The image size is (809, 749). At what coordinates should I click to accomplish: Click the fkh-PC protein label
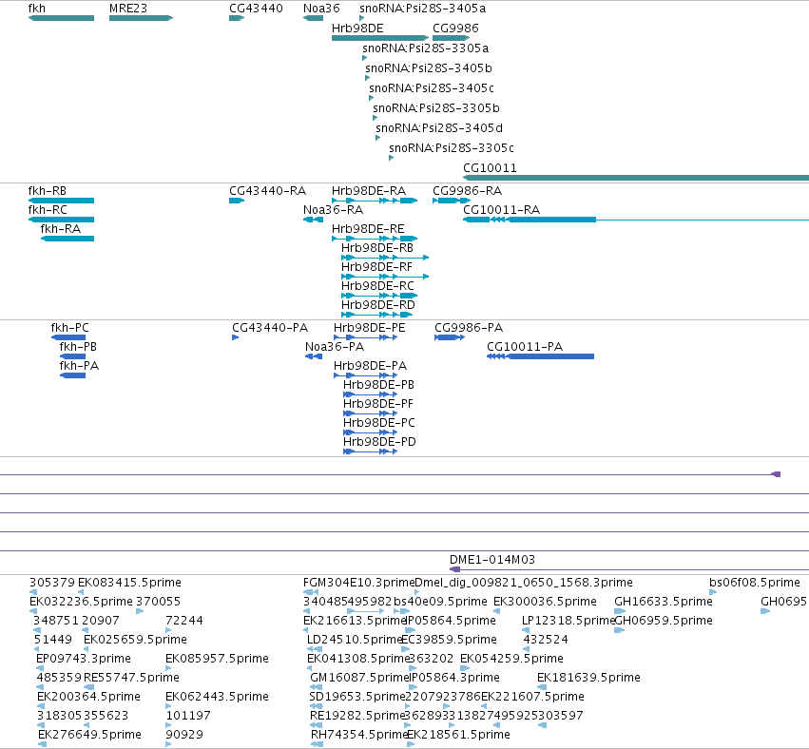click(69, 328)
